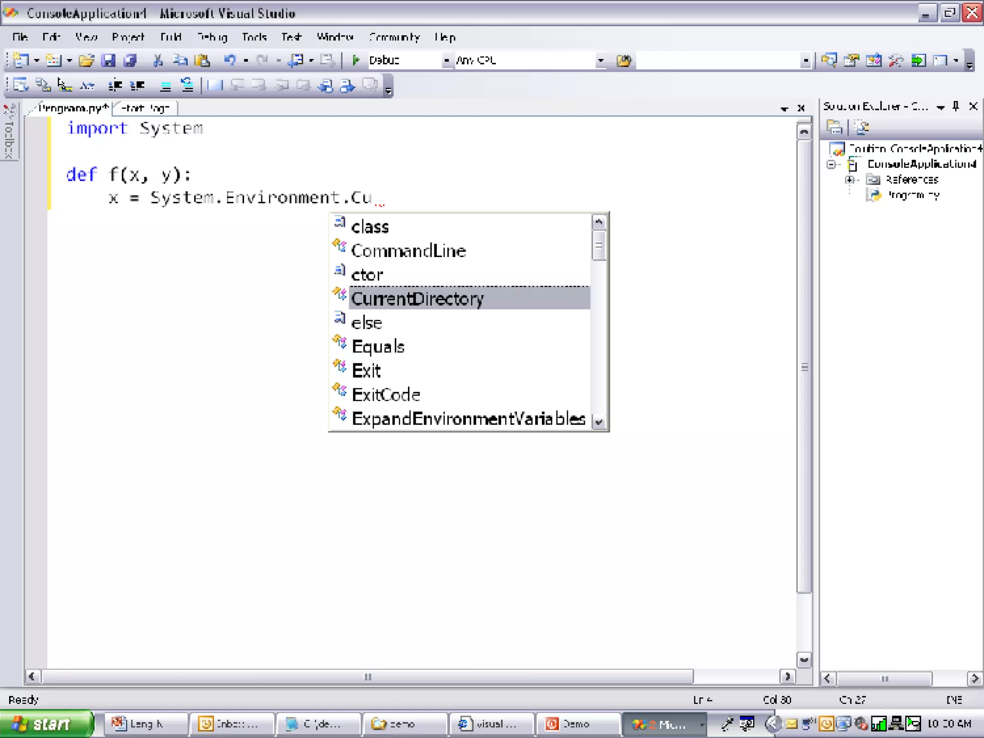Click the Undo arrow icon
The width and height of the screenshot is (984, 738).
tap(230, 60)
